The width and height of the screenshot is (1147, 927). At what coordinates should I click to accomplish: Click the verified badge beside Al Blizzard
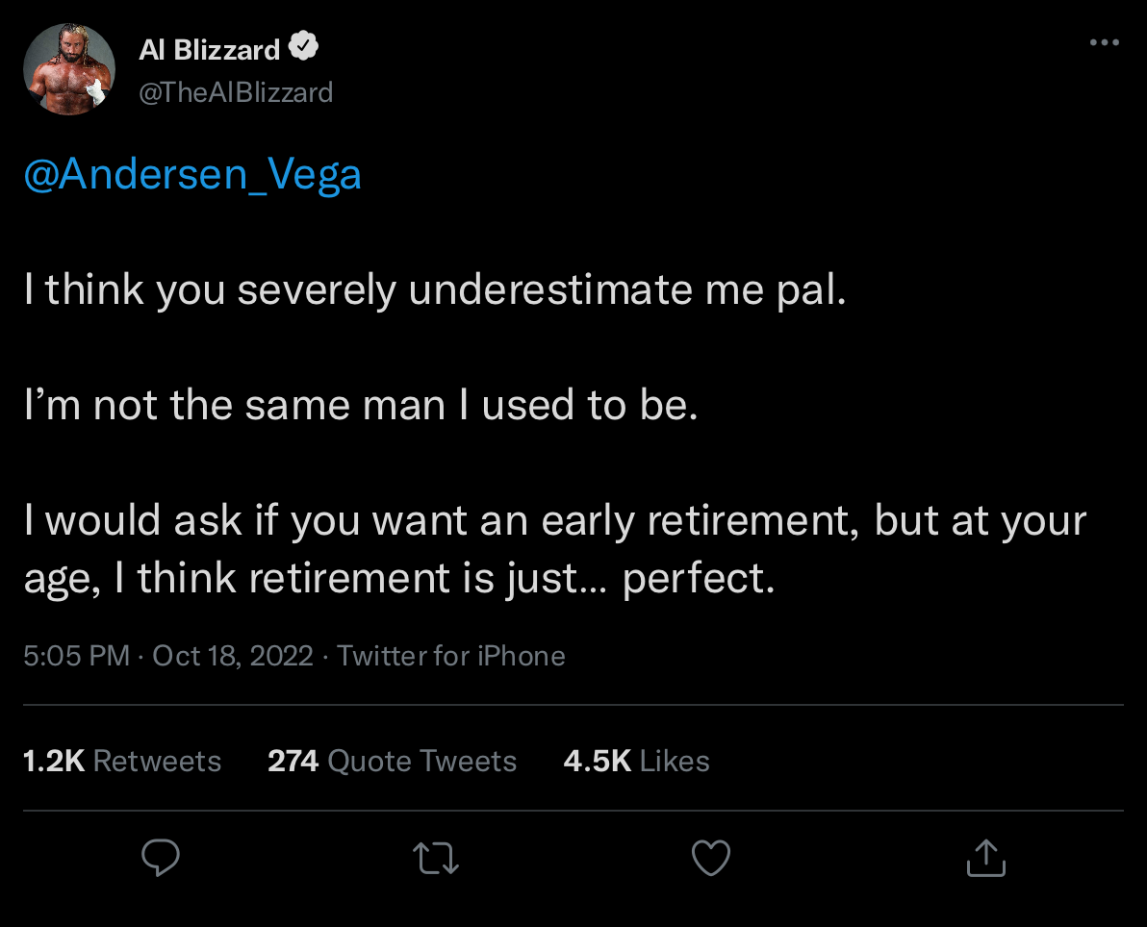[x=305, y=47]
